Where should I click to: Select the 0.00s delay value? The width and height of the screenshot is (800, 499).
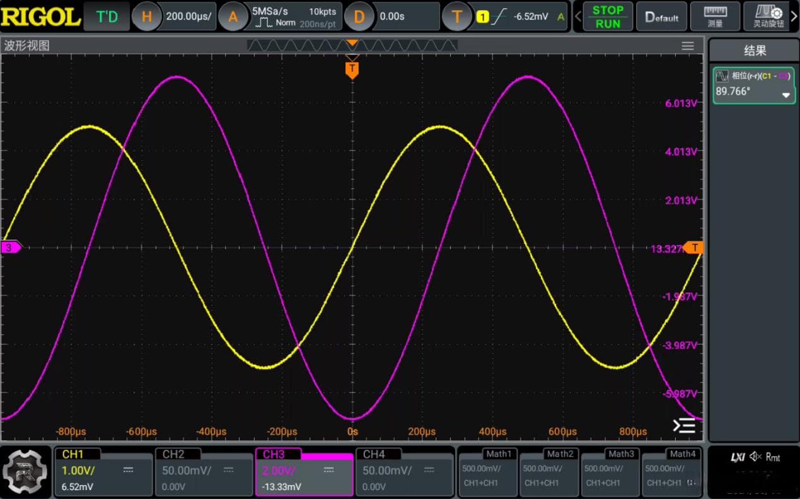(392, 16)
